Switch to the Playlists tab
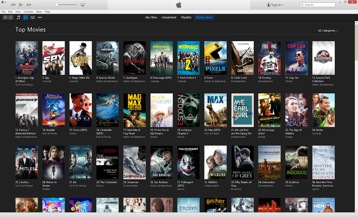The height and width of the screenshot is (217, 358). pos(186,17)
